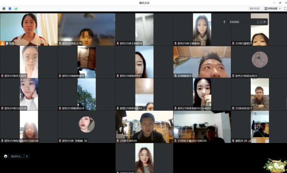Click the muted mic icon of participant 2021546326
This screenshot has height=173, width=287.
(175, 141)
